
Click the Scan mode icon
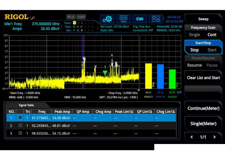click(123, 19)
